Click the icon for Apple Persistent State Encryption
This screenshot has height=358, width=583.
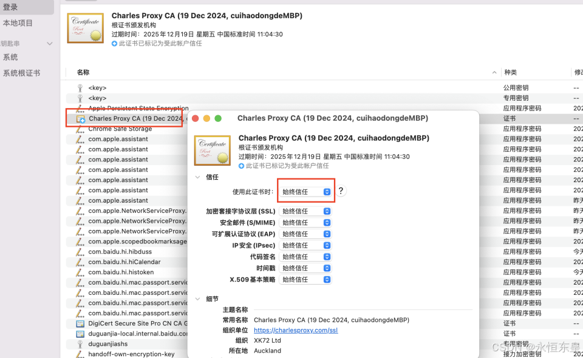tap(80, 109)
